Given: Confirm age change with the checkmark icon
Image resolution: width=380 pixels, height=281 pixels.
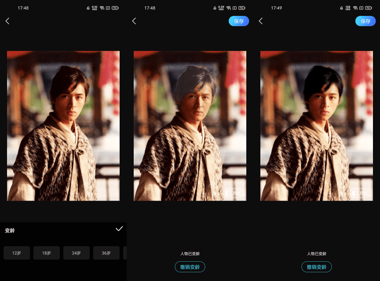Looking at the screenshot, I should click(119, 229).
